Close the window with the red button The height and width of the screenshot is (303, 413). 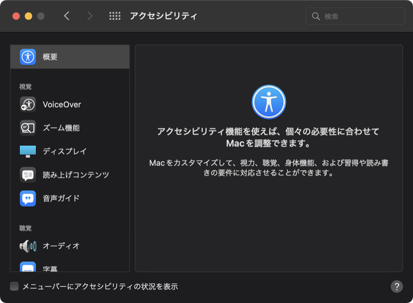tap(16, 16)
